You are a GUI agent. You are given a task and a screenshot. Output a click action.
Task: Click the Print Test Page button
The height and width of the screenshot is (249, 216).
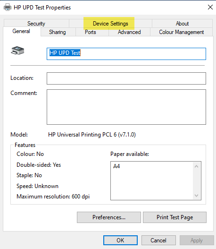174,217
